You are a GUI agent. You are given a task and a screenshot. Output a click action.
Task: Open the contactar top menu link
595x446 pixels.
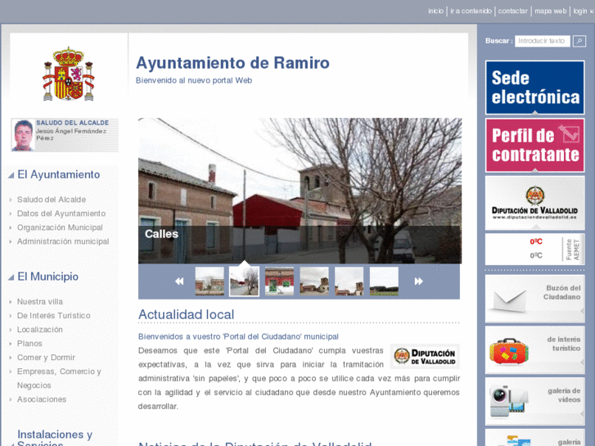tap(512, 11)
